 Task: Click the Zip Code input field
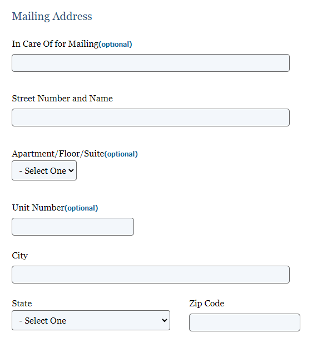[x=245, y=322]
